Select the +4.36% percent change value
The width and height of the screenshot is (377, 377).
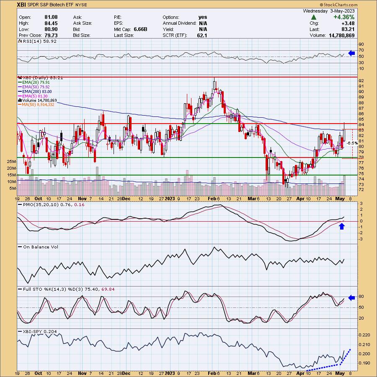tap(344, 17)
